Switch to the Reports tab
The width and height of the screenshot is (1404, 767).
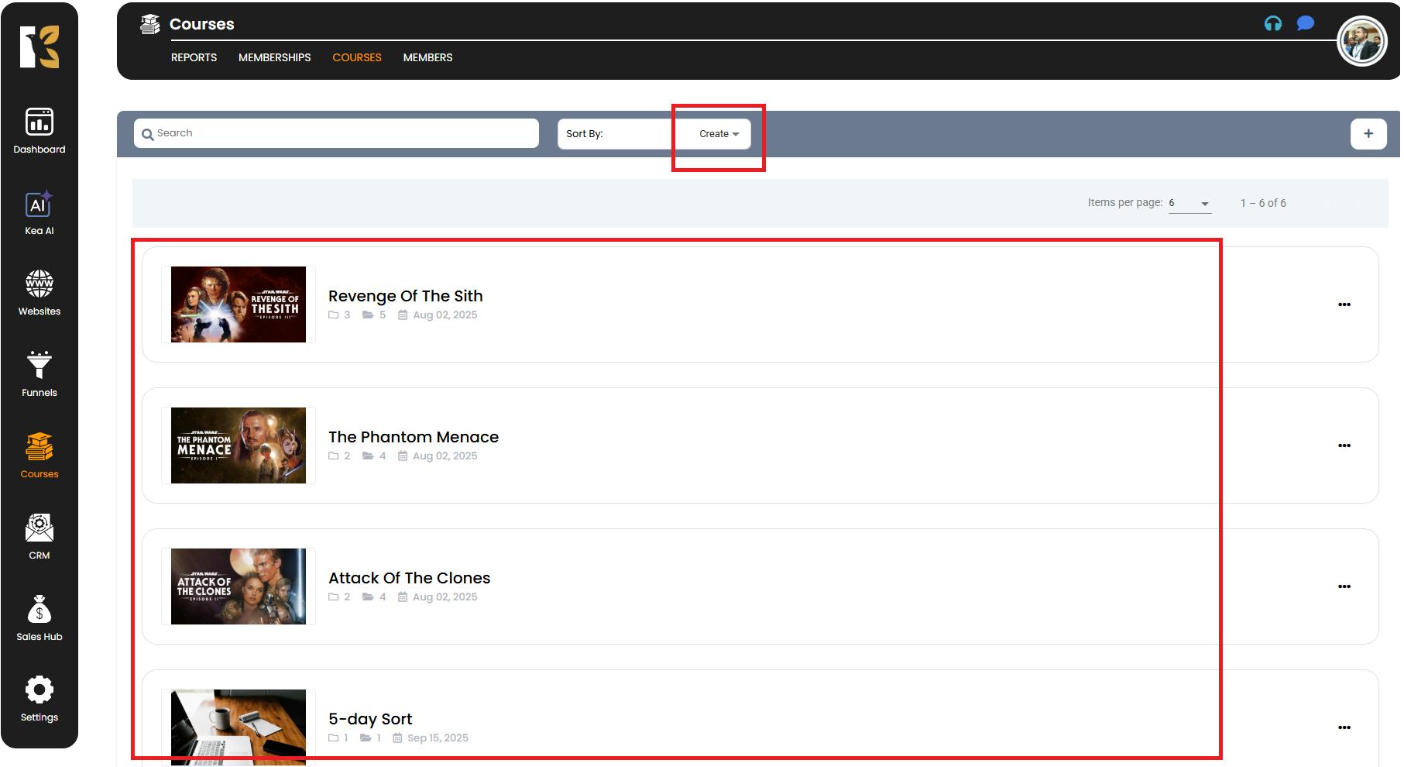[x=194, y=57]
